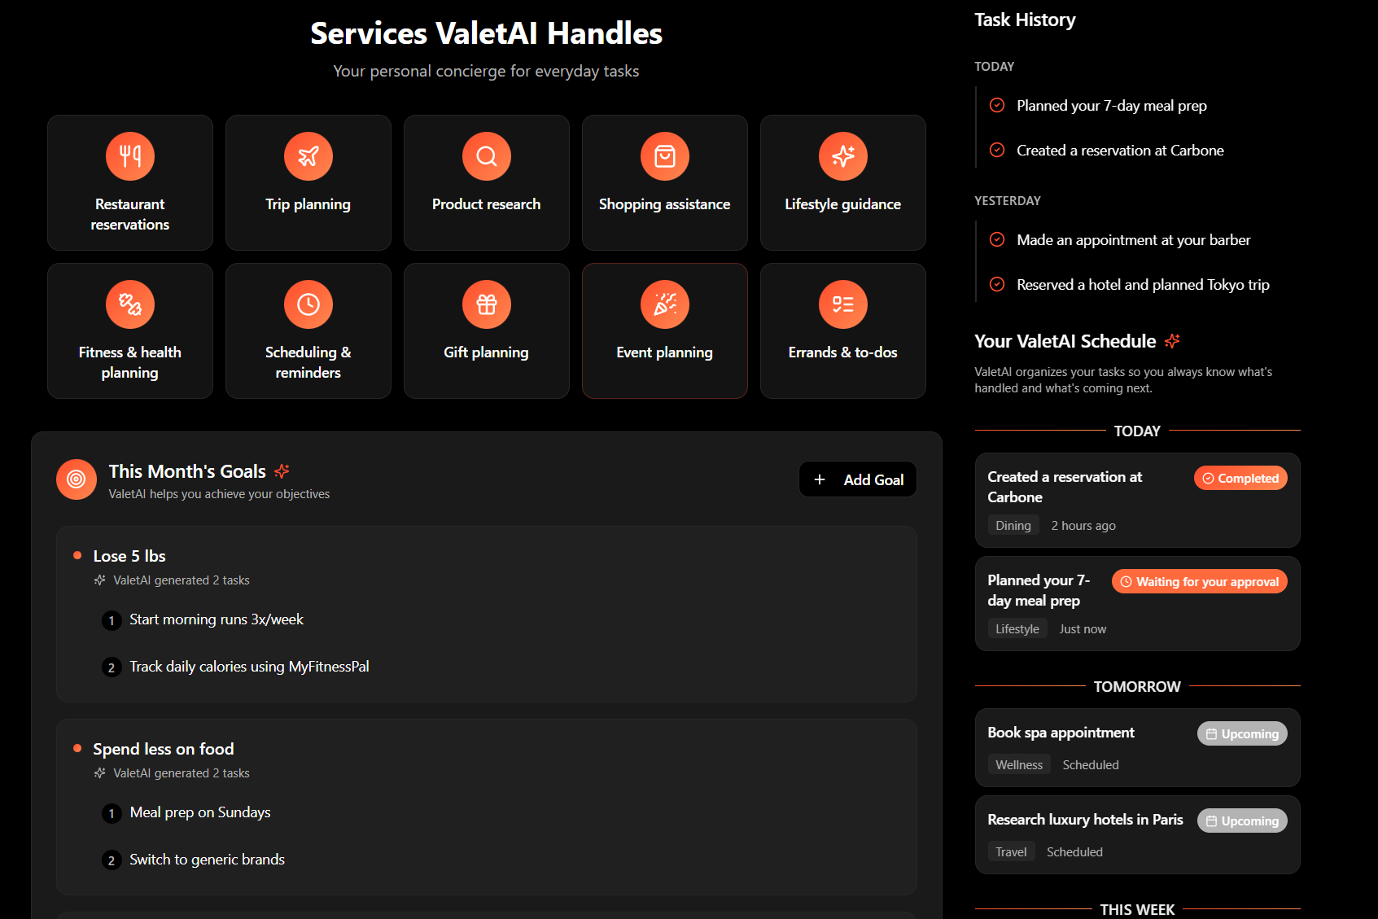Image resolution: width=1378 pixels, height=919 pixels.
Task: Open the Gift planning gift icon
Action: point(486,304)
